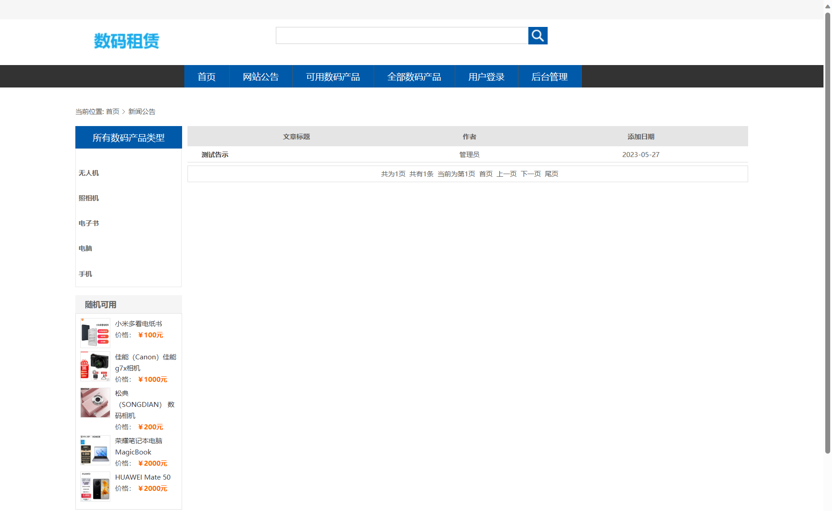The height and width of the screenshot is (511, 832).
Task: Open 后台管理 from the navbar
Action: point(549,76)
